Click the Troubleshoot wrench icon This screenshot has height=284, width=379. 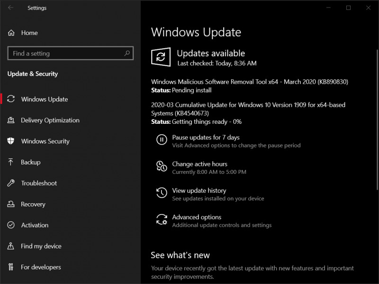[11, 183]
